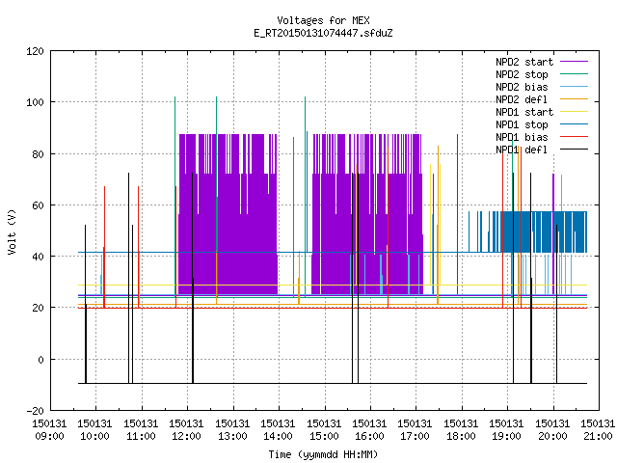Click the light blue NPD2 bias legend line
This screenshot has width=617, height=463.
click(x=574, y=86)
